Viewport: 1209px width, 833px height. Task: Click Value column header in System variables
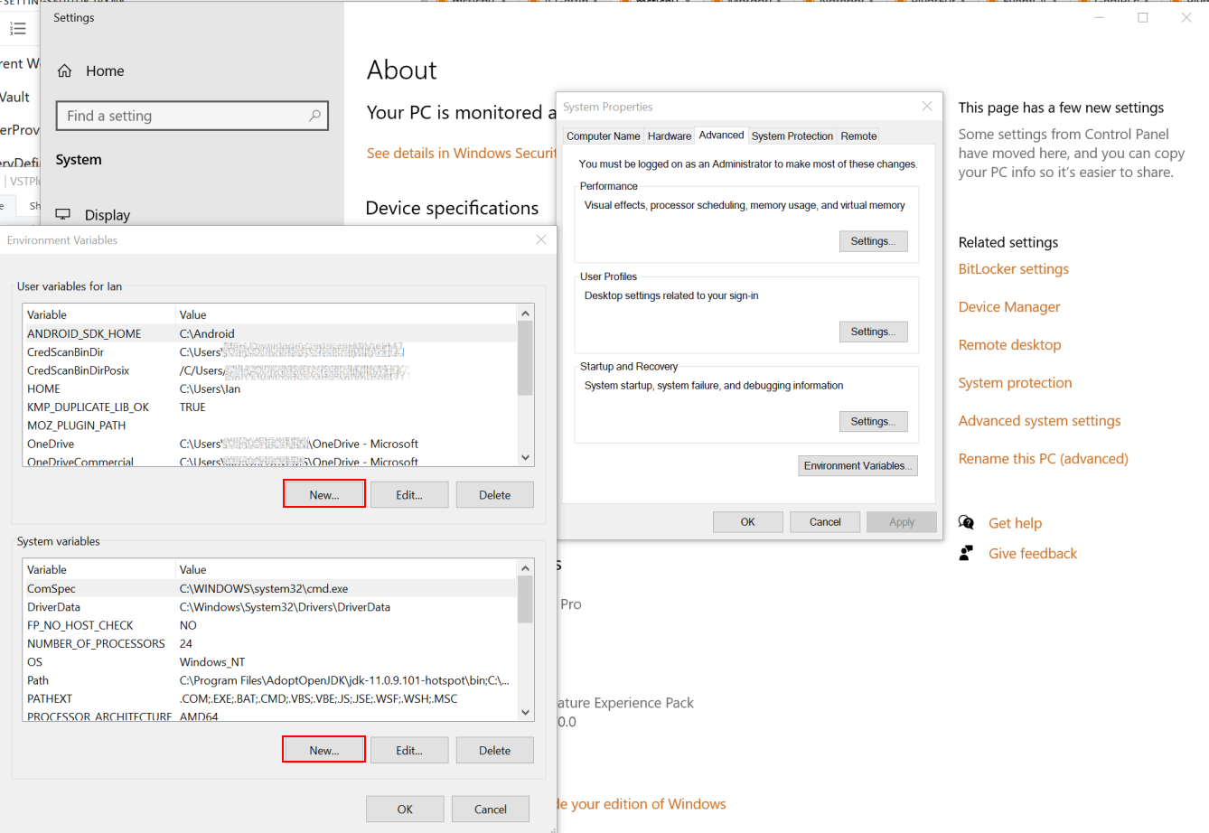(x=346, y=569)
